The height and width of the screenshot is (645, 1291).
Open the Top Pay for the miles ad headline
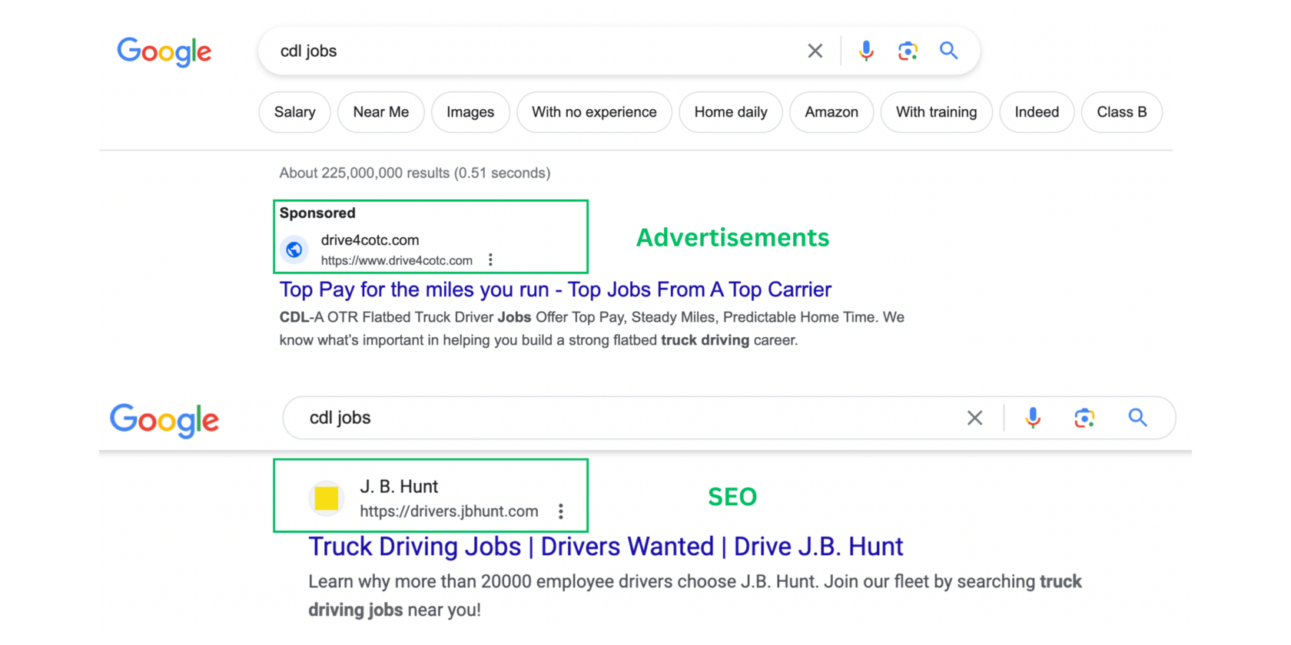tap(555, 289)
